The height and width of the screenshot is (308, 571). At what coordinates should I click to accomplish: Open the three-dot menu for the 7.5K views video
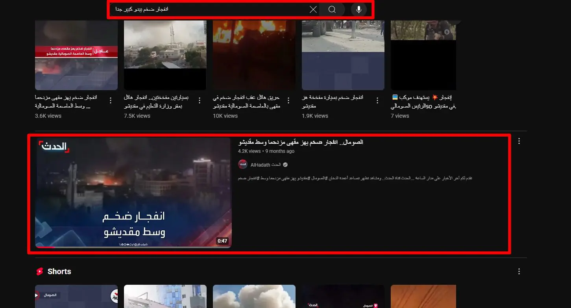pyautogui.click(x=200, y=100)
